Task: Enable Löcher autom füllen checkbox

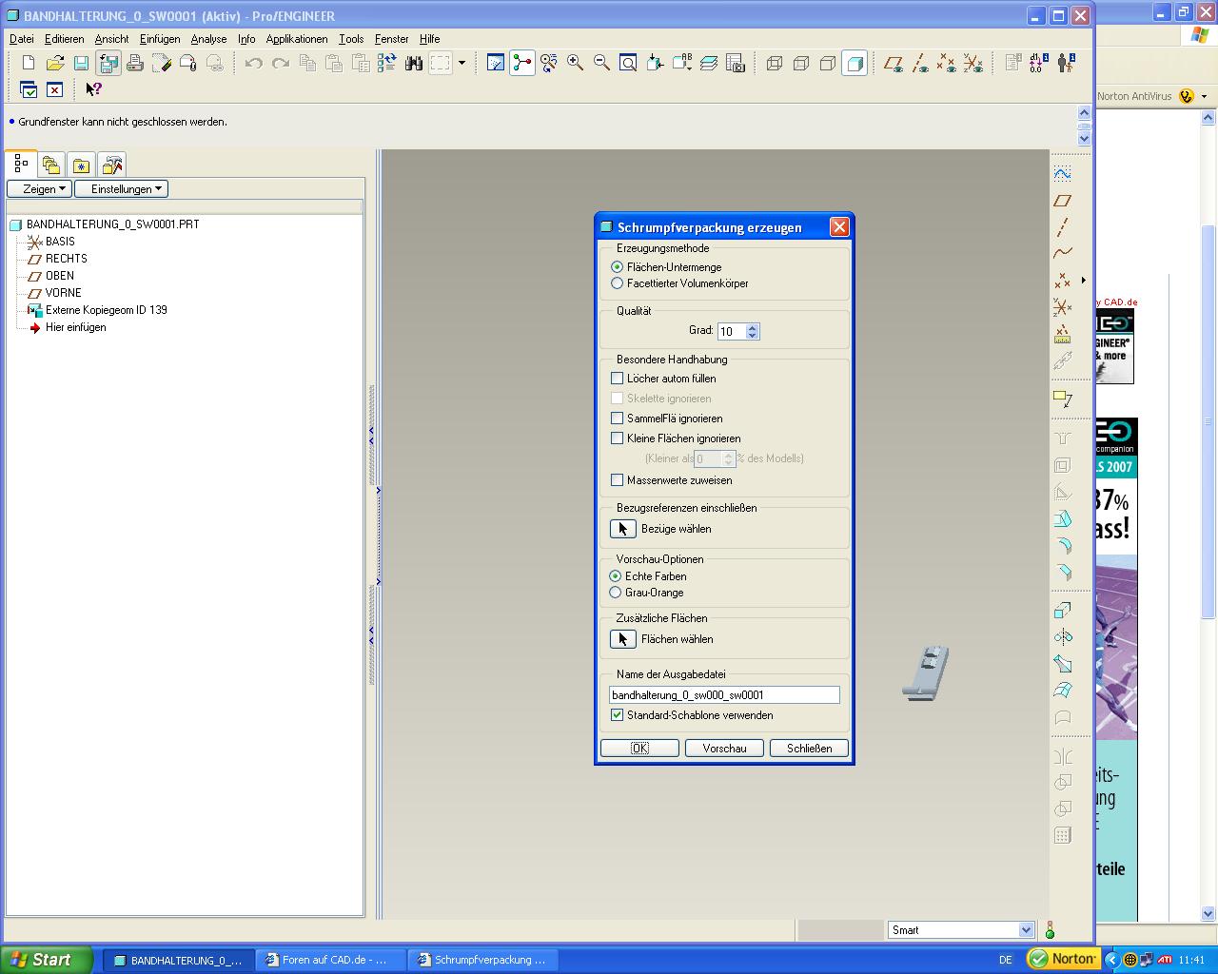Action: (x=617, y=379)
